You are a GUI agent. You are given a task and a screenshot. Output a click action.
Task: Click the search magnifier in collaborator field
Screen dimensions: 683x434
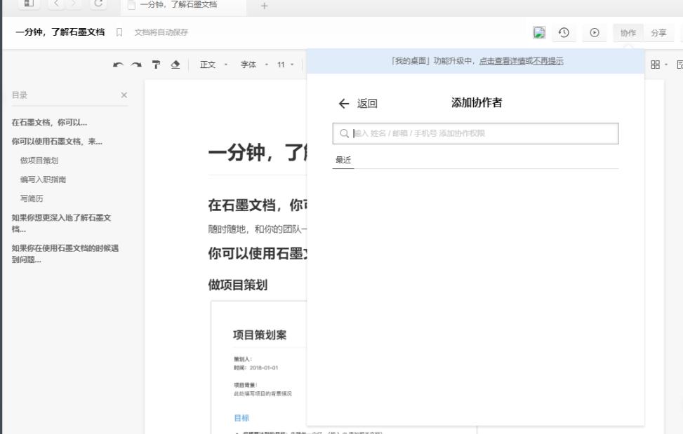tap(344, 133)
